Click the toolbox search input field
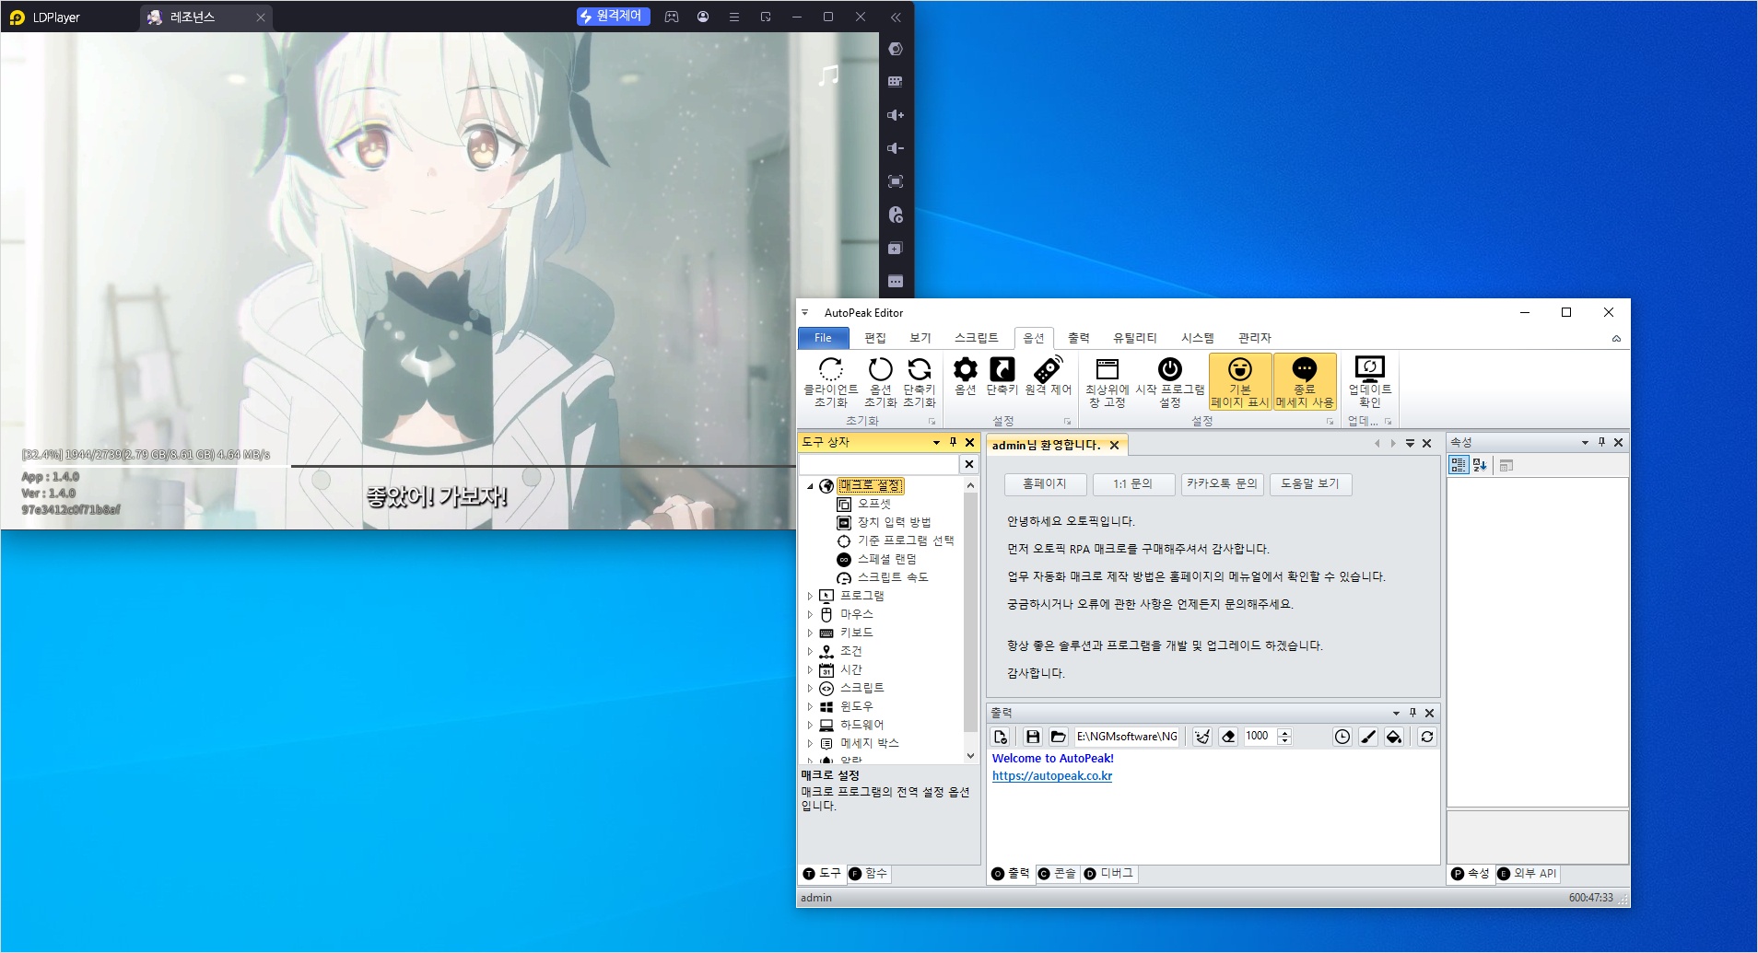 (x=879, y=465)
